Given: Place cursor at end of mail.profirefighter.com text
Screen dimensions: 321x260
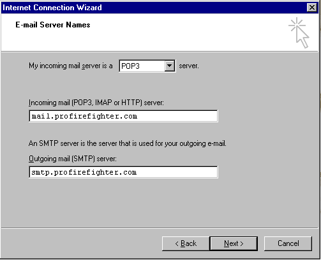Looking at the screenshot, I should point(138,116).
